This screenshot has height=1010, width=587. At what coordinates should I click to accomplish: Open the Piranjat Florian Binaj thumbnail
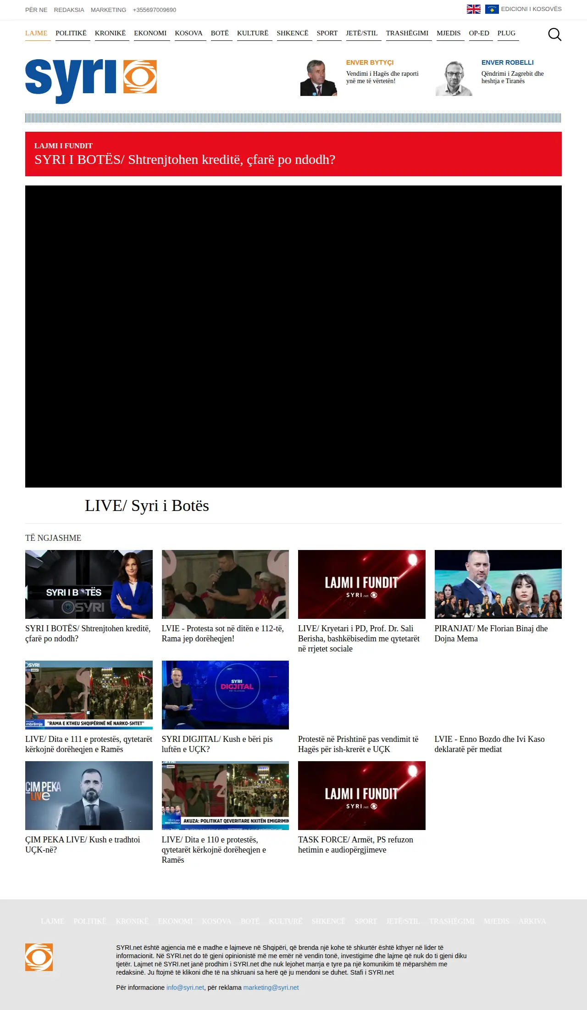pyautogui.click(x=498, y=584)
